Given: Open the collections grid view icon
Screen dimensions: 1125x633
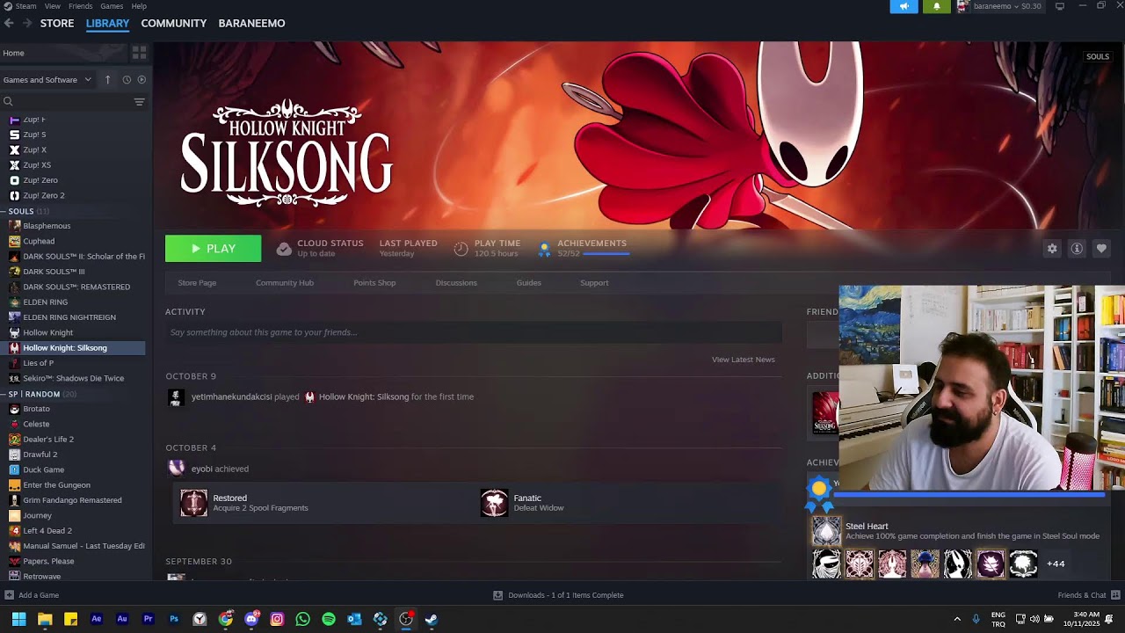Looking at the screenshot, I should [139, 53].
